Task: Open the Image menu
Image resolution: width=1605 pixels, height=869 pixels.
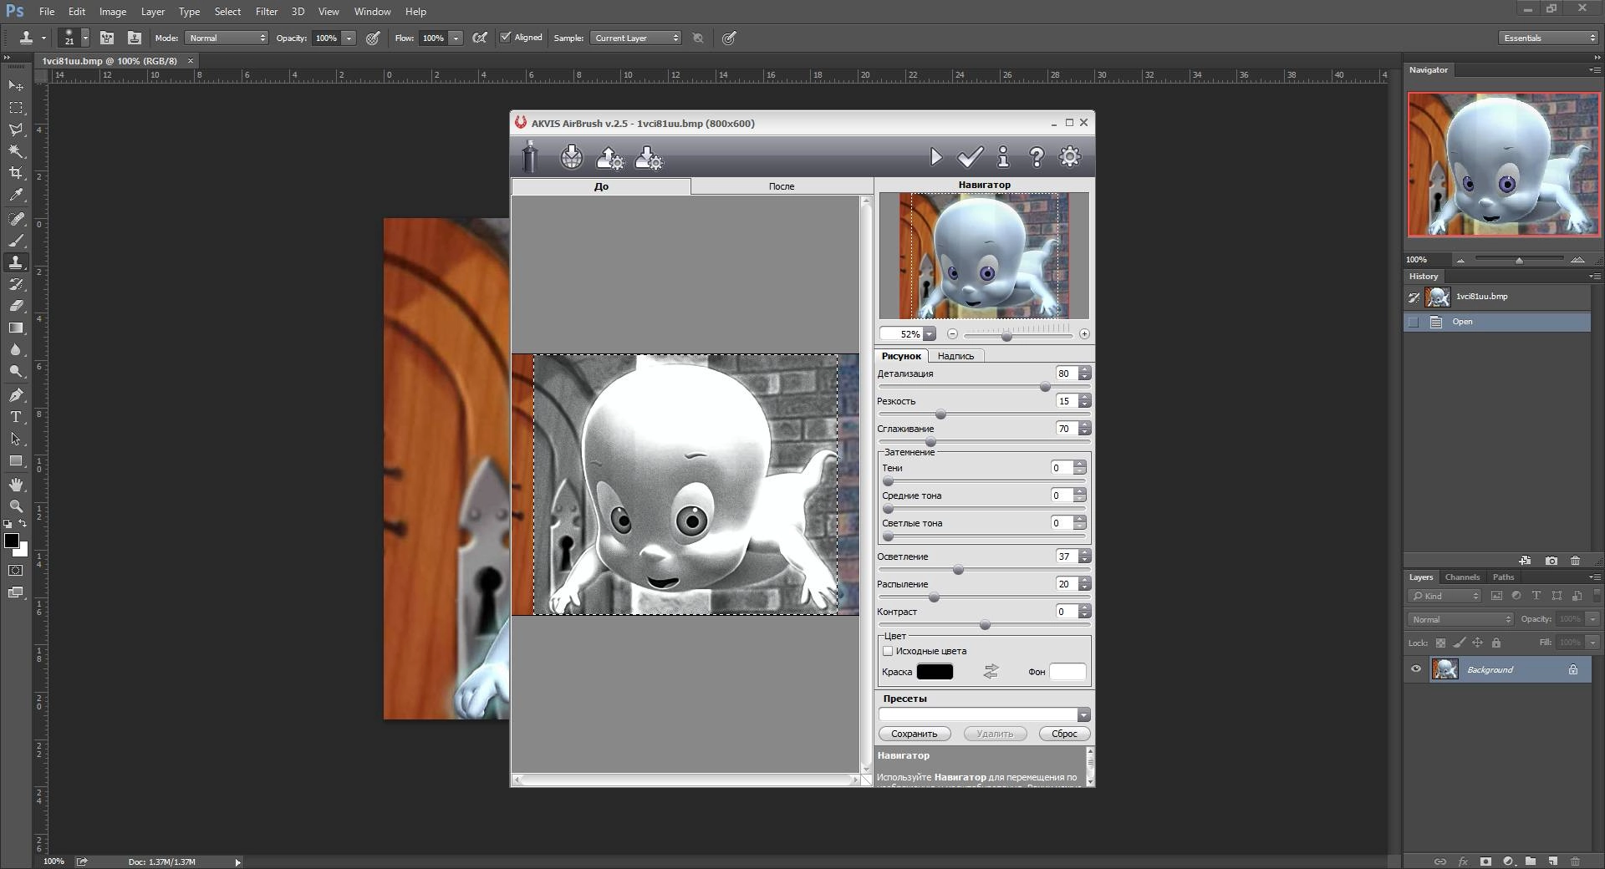Action: [x=113, y=12]
